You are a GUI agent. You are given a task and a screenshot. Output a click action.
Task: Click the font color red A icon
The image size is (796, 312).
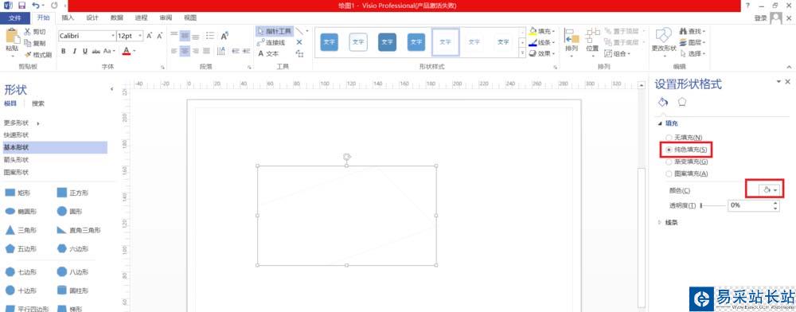(126, 51)
